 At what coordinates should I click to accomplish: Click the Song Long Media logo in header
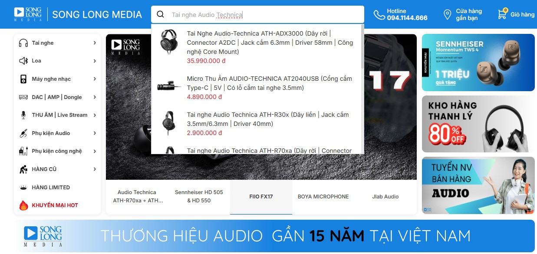(x=28, y=14)
